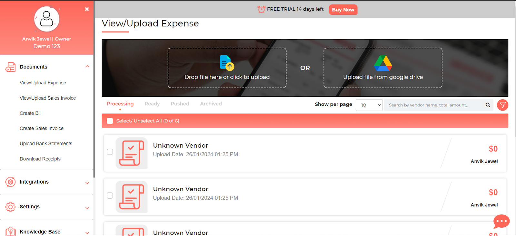Image resolution: width=516 pixels, height=236 pixels.
Task: Open Create Bill in sidebar
Action: pos(31,113)
